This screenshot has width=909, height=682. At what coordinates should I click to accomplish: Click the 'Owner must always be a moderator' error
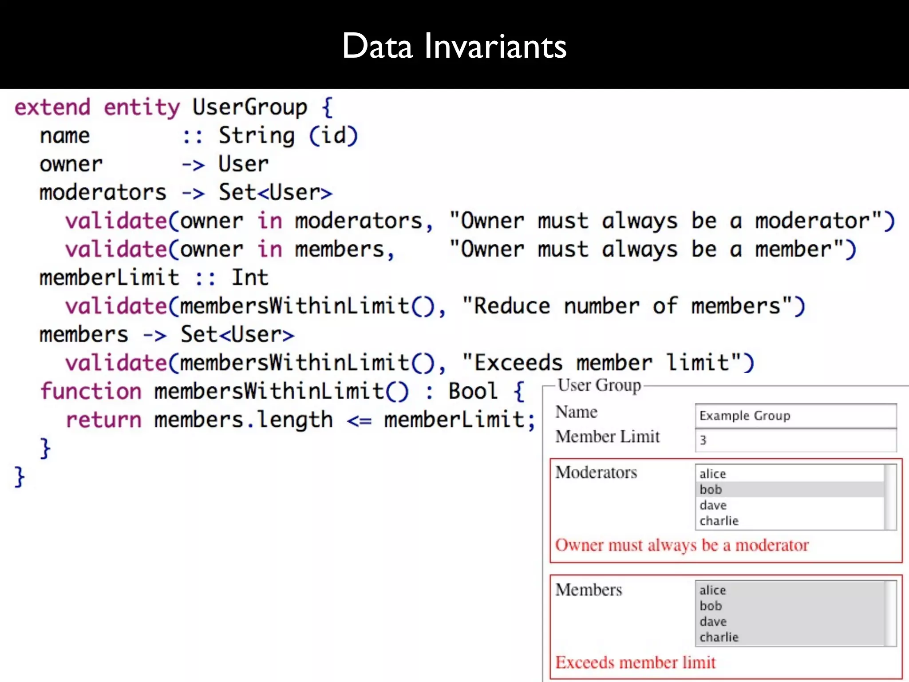pyautogui.click(x=682, y=545)
